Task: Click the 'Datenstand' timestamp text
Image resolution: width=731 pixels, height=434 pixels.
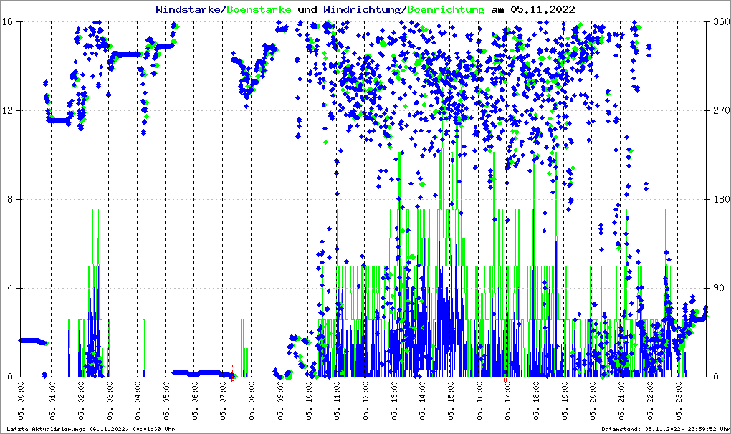Action: [664, 429]
